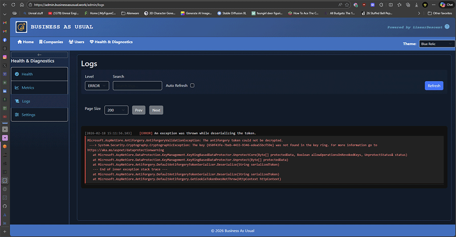Enable the Auto Refresh checkbox
Screen dimensions: 456x237
pos(192,85)
